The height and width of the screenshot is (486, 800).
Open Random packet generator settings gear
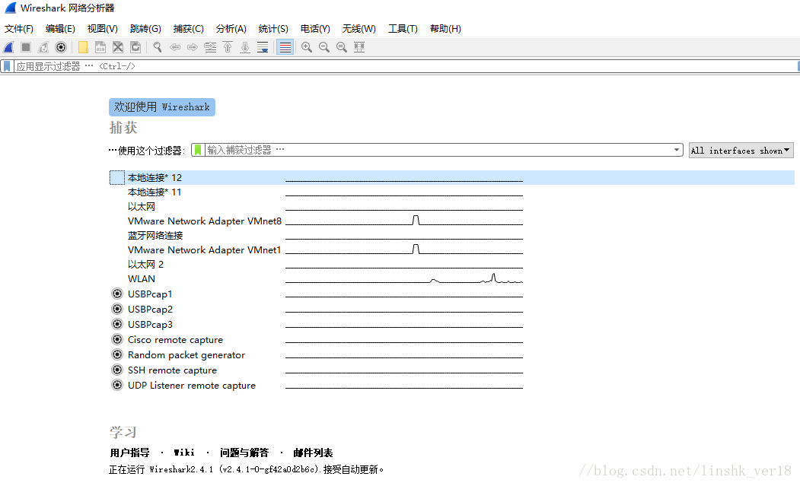[117, 354]
